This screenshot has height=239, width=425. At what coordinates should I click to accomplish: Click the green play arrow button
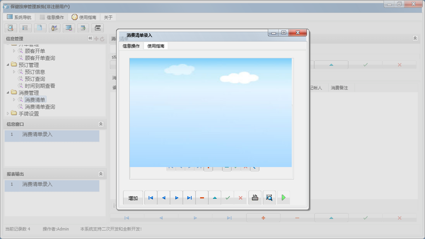coord(283,198)
